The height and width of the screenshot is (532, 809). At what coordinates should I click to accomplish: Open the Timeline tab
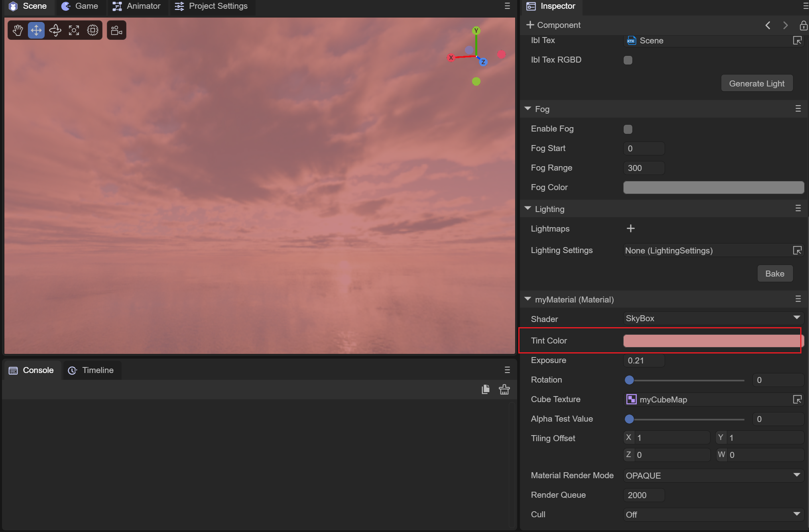(x=91, y=370)
